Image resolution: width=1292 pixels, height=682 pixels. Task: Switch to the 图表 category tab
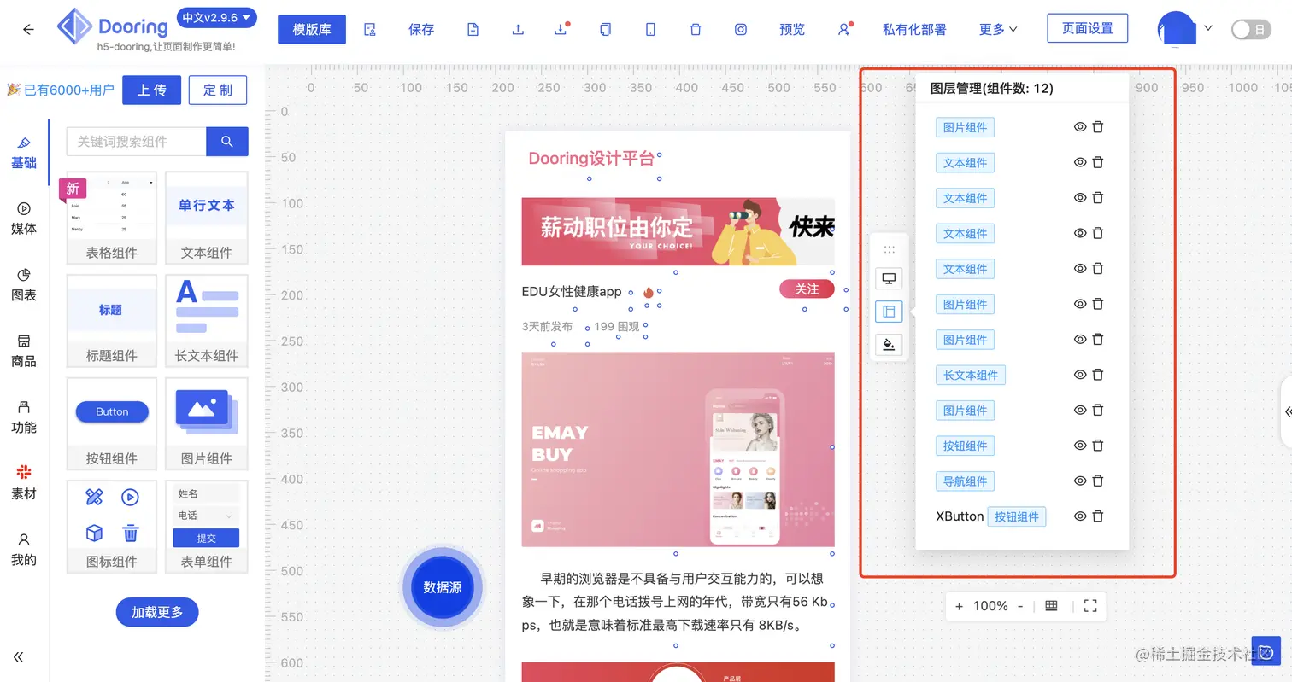[24, 284]
